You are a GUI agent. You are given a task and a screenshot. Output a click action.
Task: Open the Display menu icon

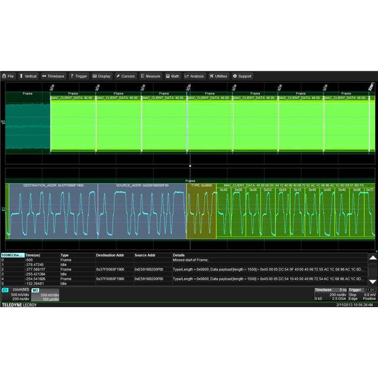(x=94, y=76)
